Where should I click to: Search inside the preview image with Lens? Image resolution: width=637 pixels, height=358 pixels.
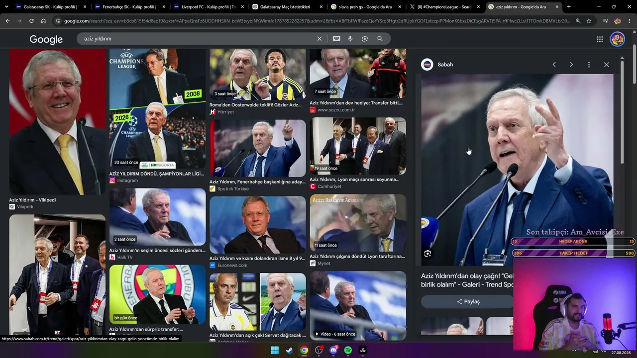(x=427, y=254)
